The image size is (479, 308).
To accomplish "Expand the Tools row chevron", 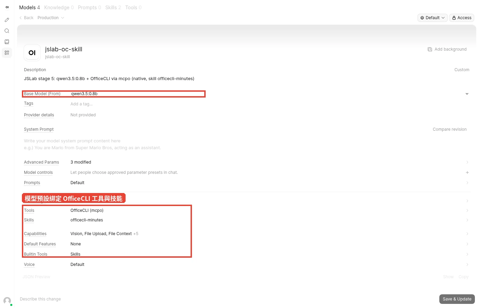I will pyautogui.click(x=467, y=210).
